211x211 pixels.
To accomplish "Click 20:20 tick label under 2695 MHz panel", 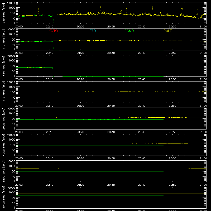I will [80, 132].
